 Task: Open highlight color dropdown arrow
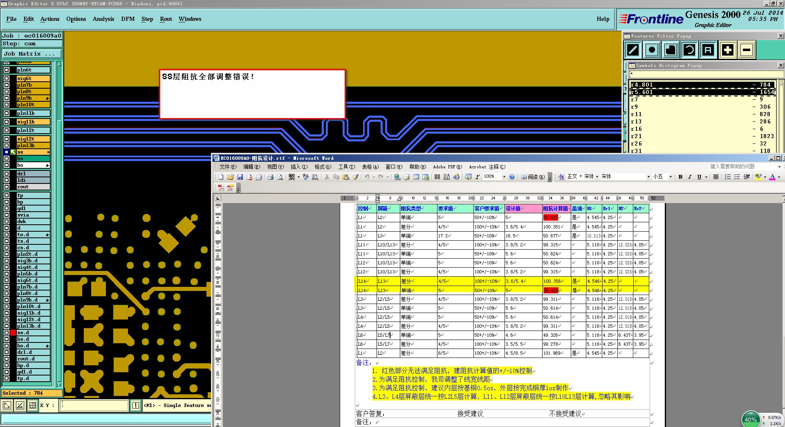765,177
